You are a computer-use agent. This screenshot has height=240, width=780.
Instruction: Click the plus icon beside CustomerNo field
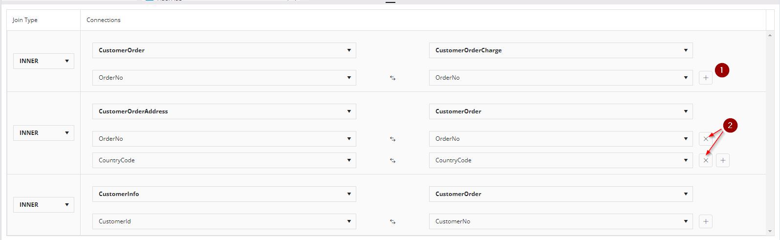[x=705, y=221]
